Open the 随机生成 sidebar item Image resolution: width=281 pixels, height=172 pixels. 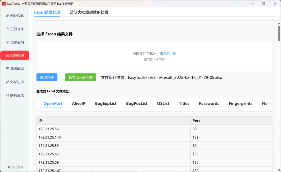15,95
